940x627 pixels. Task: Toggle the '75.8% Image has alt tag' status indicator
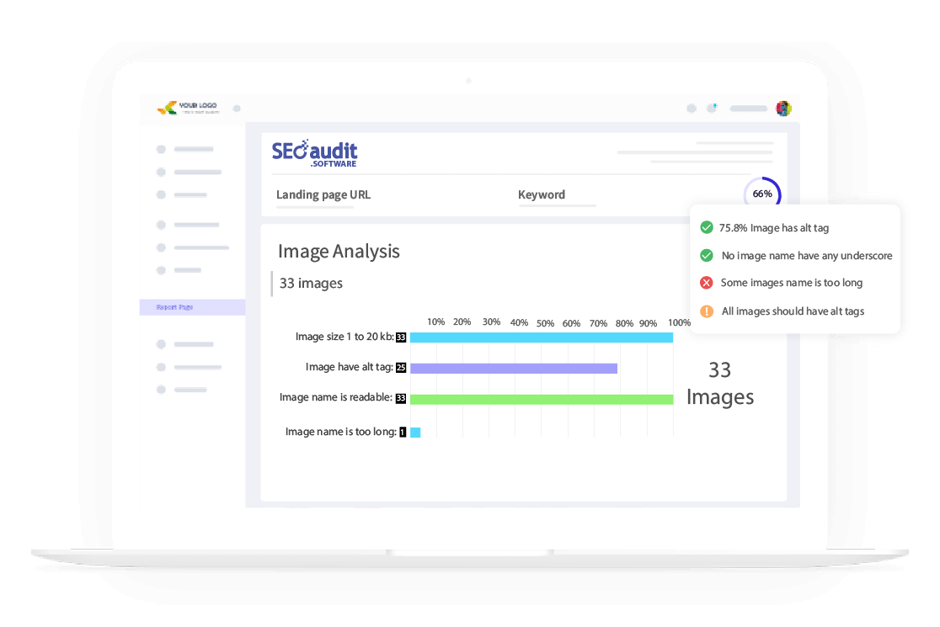[x=773, y=227]
